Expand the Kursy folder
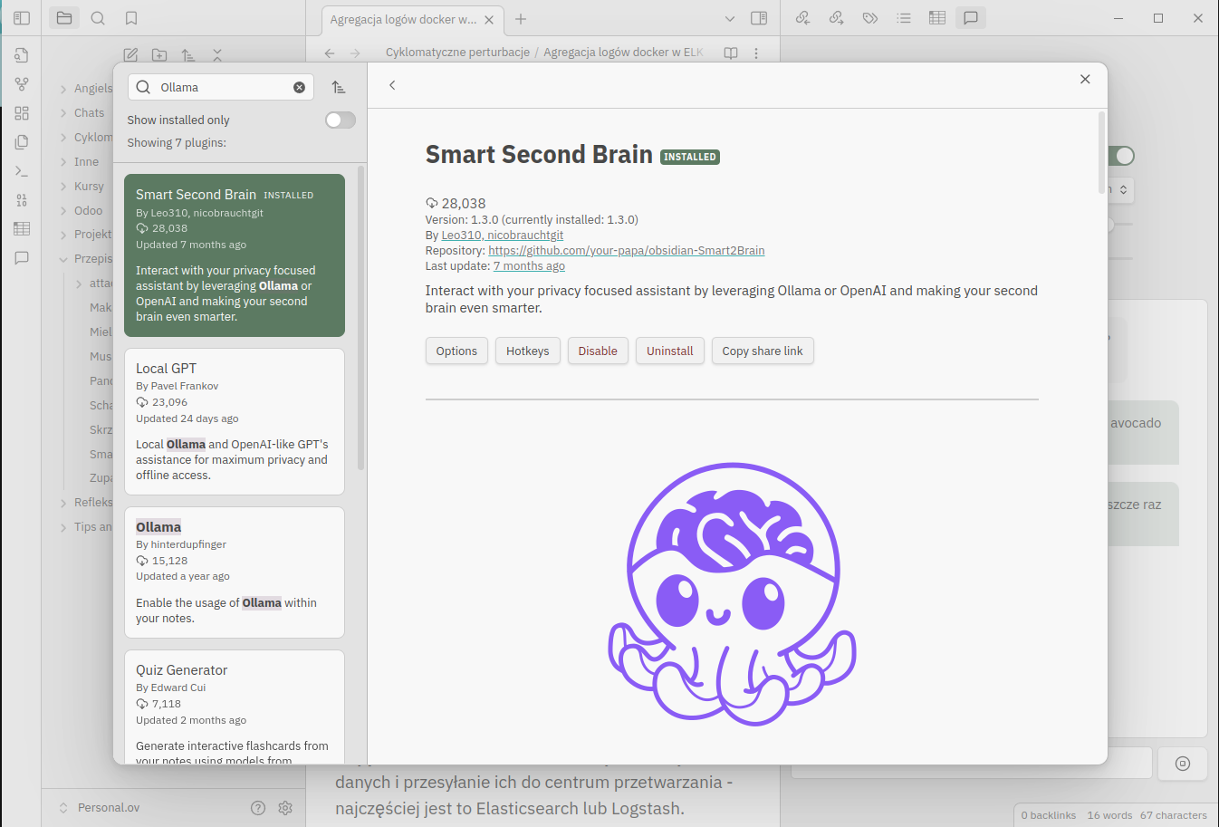 63,187
